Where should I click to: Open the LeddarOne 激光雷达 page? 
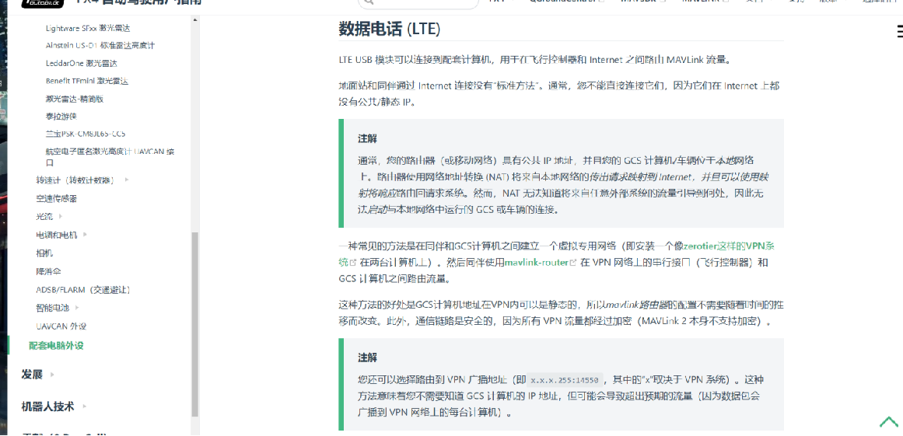pos(81,63)
